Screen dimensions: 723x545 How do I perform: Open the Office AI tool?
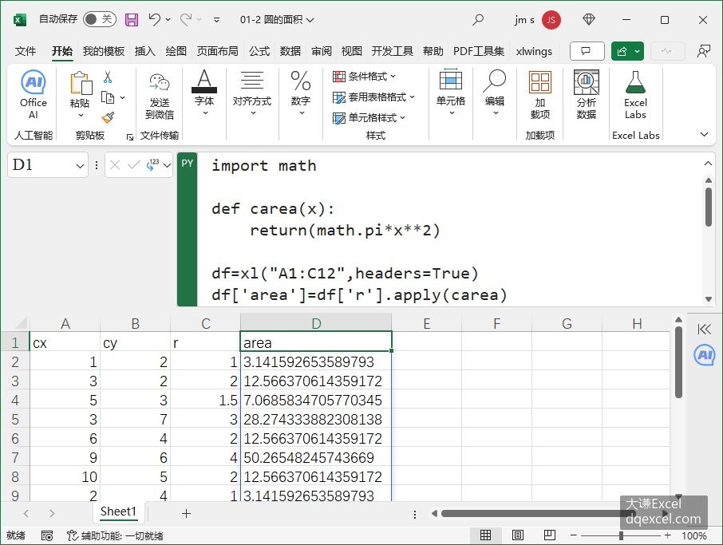coord(34,94)
